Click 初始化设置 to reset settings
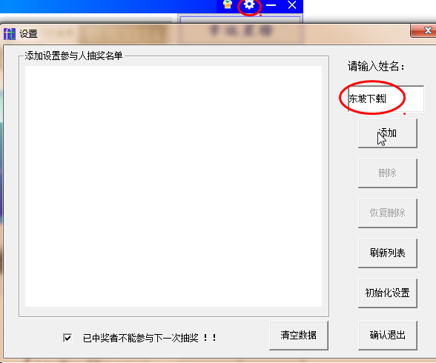The height and width of the screenshot is (363, 436). coord(388,293)
